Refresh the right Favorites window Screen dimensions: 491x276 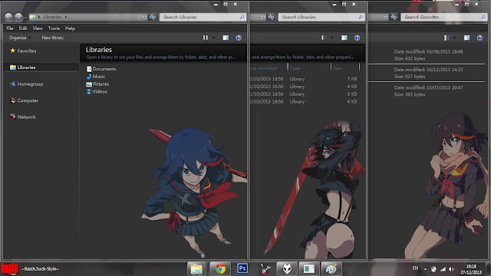click(394, 17)
